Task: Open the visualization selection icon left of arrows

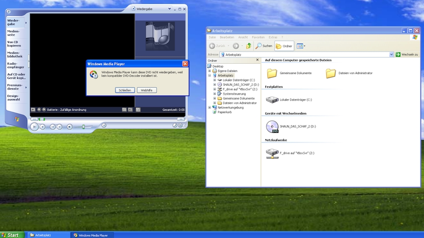Action: [x=33, y=109]
